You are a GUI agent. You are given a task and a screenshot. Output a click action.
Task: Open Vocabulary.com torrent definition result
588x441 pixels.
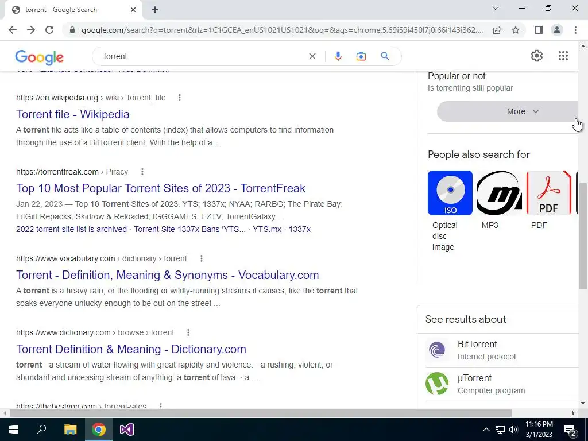tap(167, 275)
